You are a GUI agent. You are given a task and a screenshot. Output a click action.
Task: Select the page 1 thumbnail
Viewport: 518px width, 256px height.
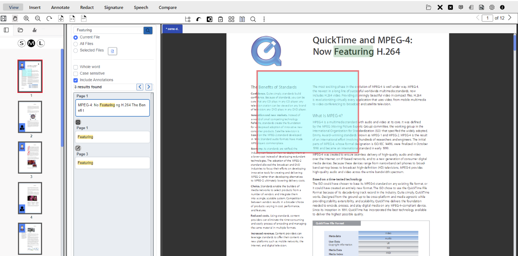point(30,76)
